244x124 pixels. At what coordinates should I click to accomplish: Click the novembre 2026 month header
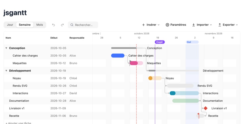click(213, 34)
